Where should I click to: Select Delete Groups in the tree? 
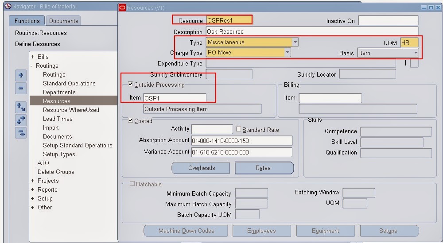(56, 172)
